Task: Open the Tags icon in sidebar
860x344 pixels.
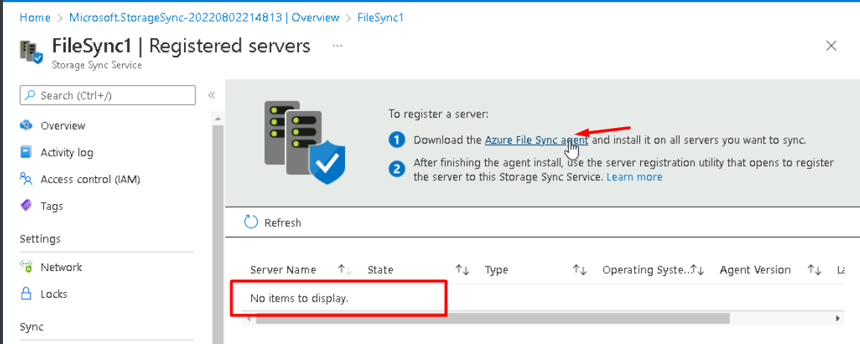Action: [26, 206]
